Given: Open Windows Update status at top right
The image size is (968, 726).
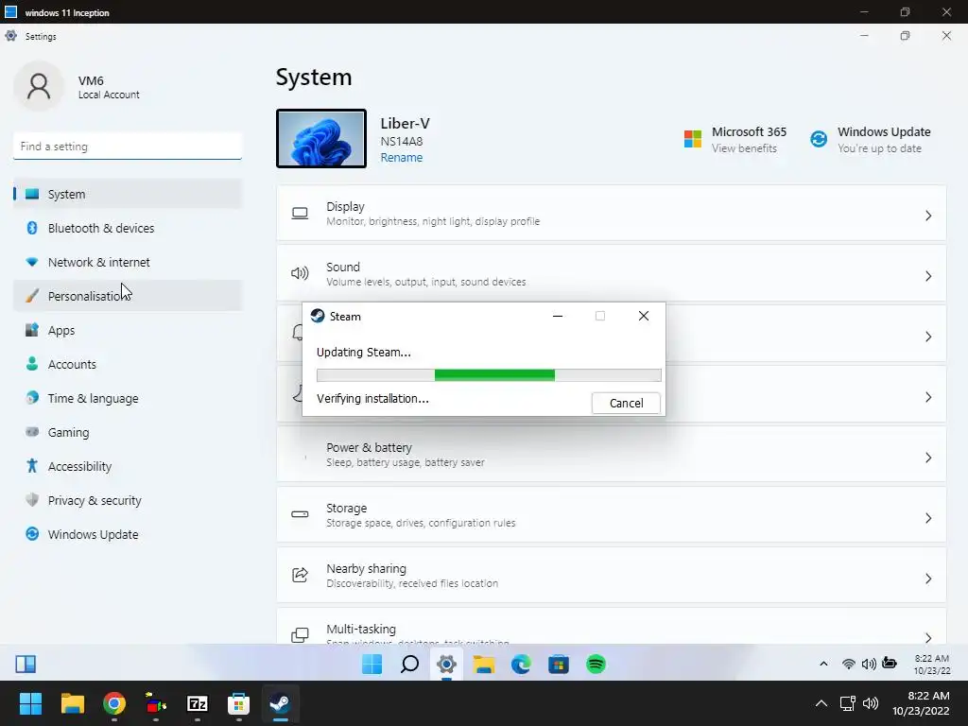Looking at the screenshot, I should (x=870, y=140).
